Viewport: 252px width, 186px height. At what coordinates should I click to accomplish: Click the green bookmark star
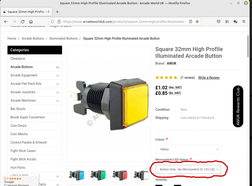point(197,21)
